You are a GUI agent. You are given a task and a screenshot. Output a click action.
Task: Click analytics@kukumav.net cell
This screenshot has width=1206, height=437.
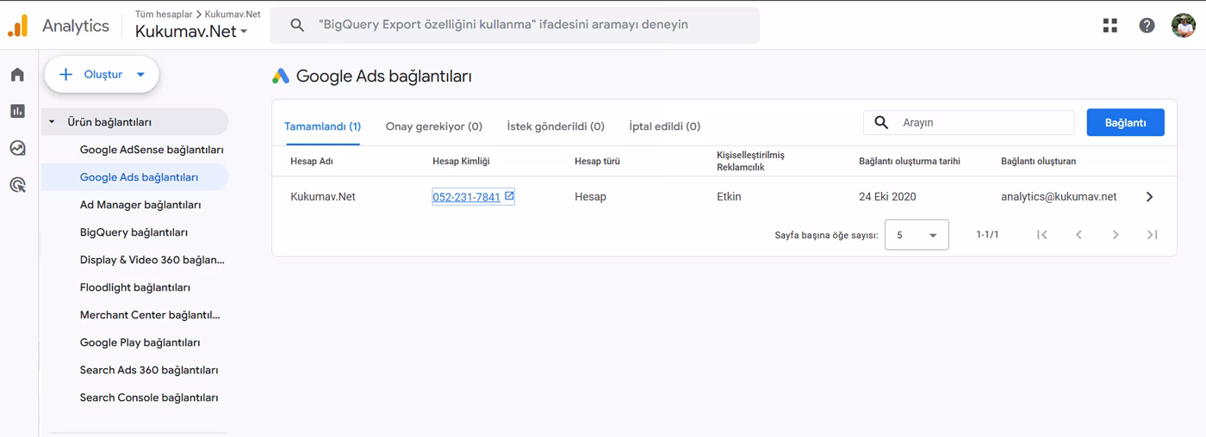(1059, 197)
